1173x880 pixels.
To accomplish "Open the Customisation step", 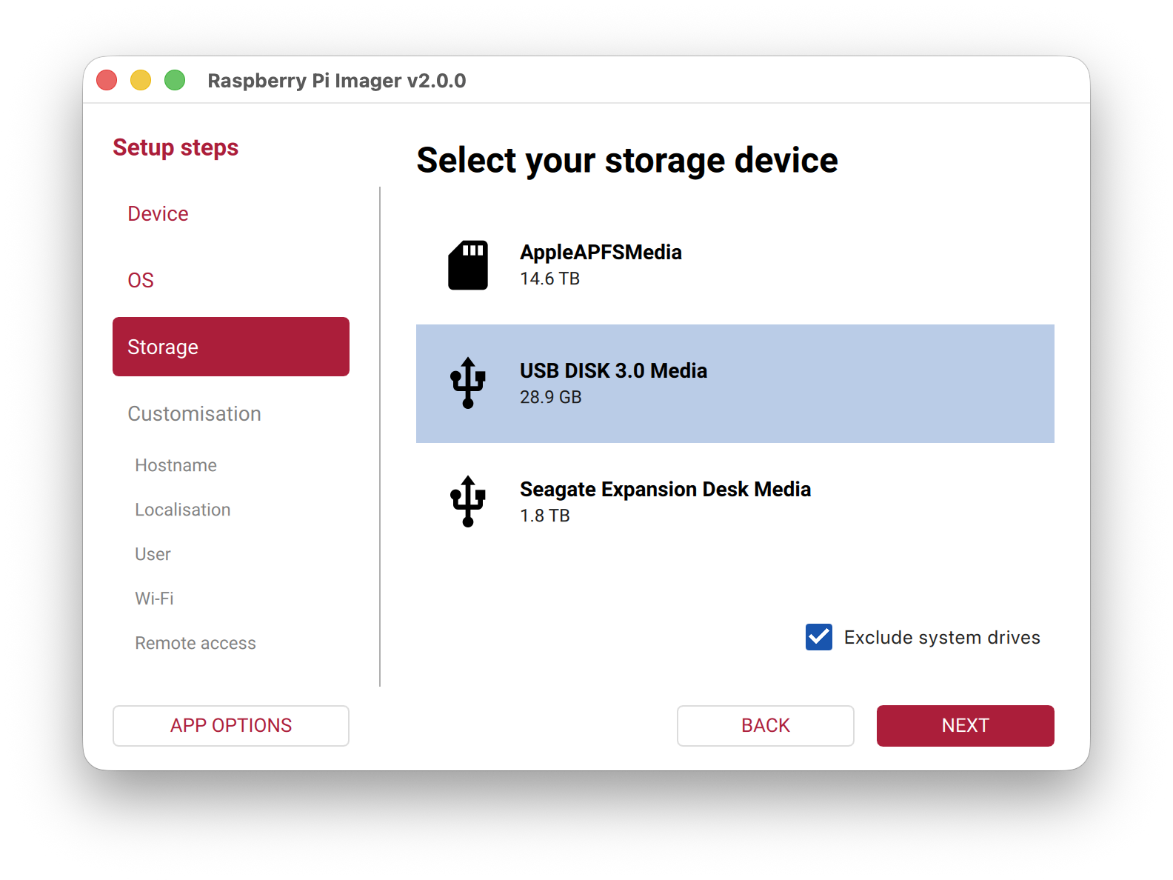I will (194, 414).
